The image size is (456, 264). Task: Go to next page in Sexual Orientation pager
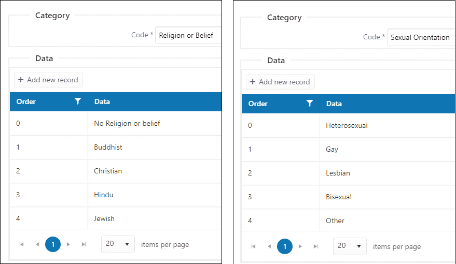tap(300, 246)
